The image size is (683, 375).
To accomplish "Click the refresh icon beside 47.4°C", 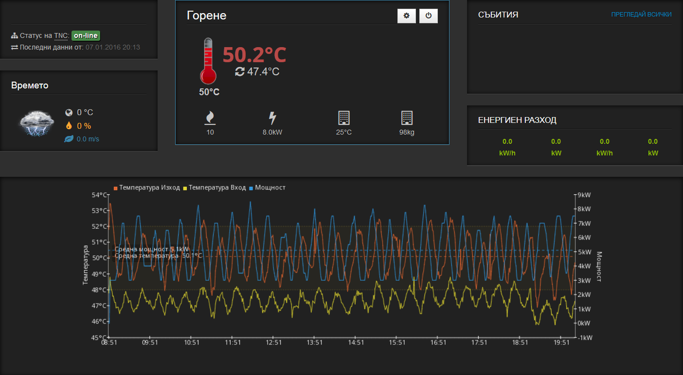I will click(239, 72).
